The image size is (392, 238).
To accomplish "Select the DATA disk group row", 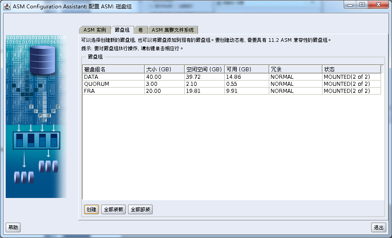I will pyautogui.click(x=231, y=77).
